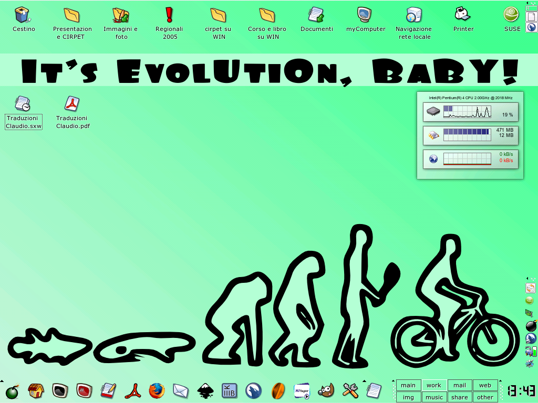
Task: Launch Firefox browser from the panel
Action: 157,391
